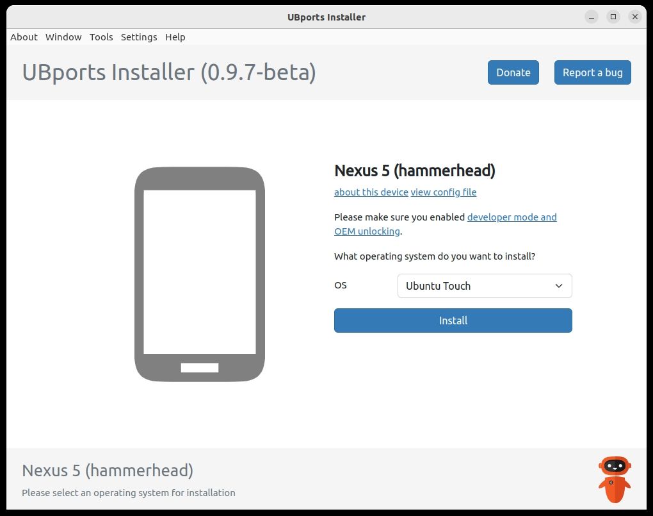The width and height of the screenshot is (653, 516).
Task: Open the about this device link
Action: [x=371, y=192]
